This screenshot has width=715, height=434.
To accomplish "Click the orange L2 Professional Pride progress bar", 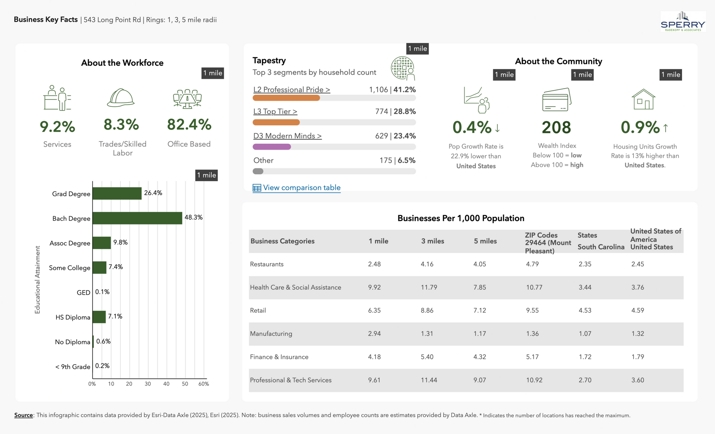I will pyautogui.click(x=286, y=98).
